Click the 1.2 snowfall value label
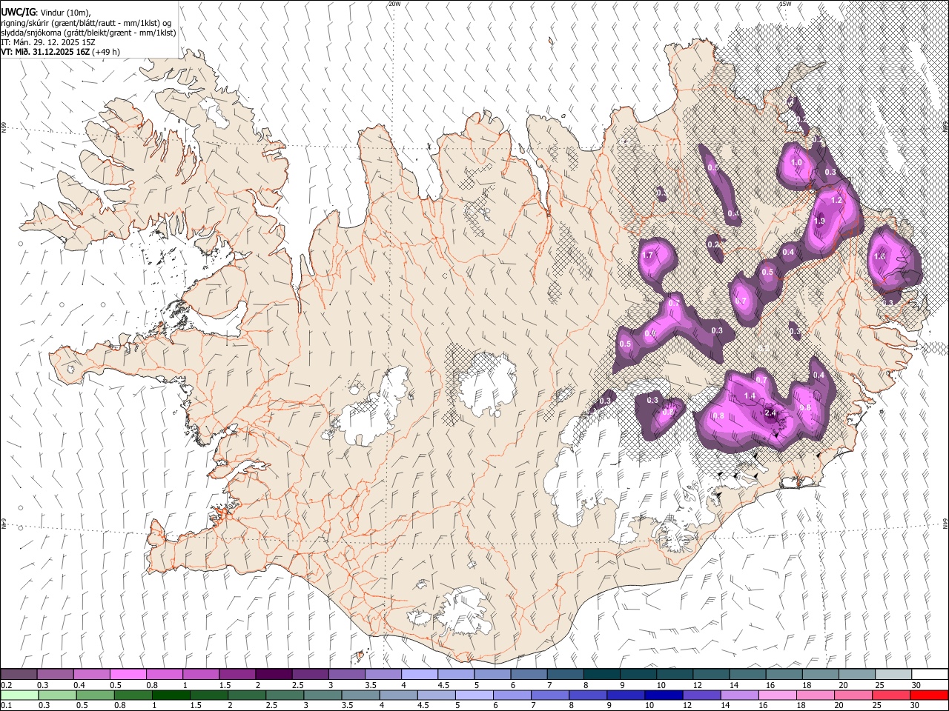Screen dimensions: 949x711 point(837,200)
